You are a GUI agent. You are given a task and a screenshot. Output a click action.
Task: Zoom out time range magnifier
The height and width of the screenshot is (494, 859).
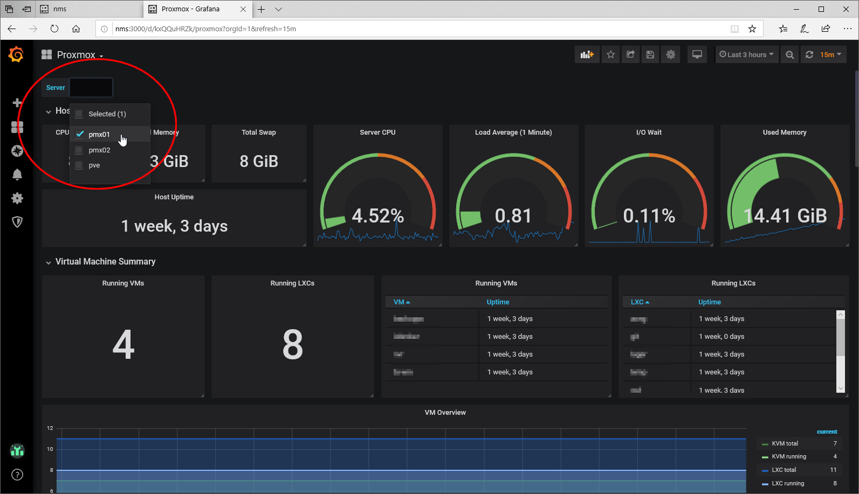pyautogui.click(x=789, y=54)
